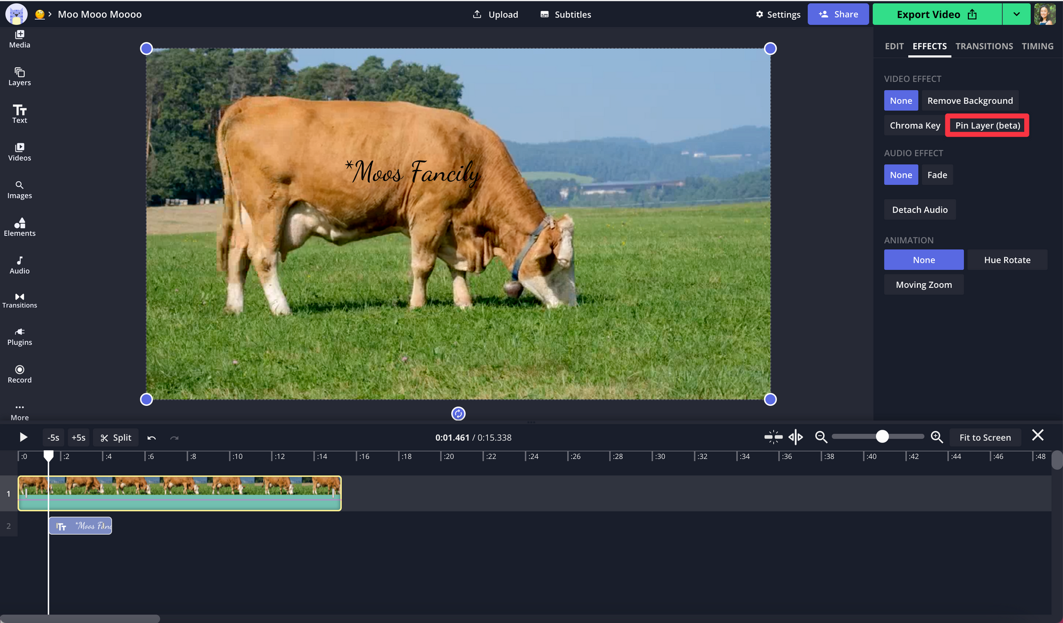
Task: Open the Audio panel in the sidebar
Action: tap(20, 264)
